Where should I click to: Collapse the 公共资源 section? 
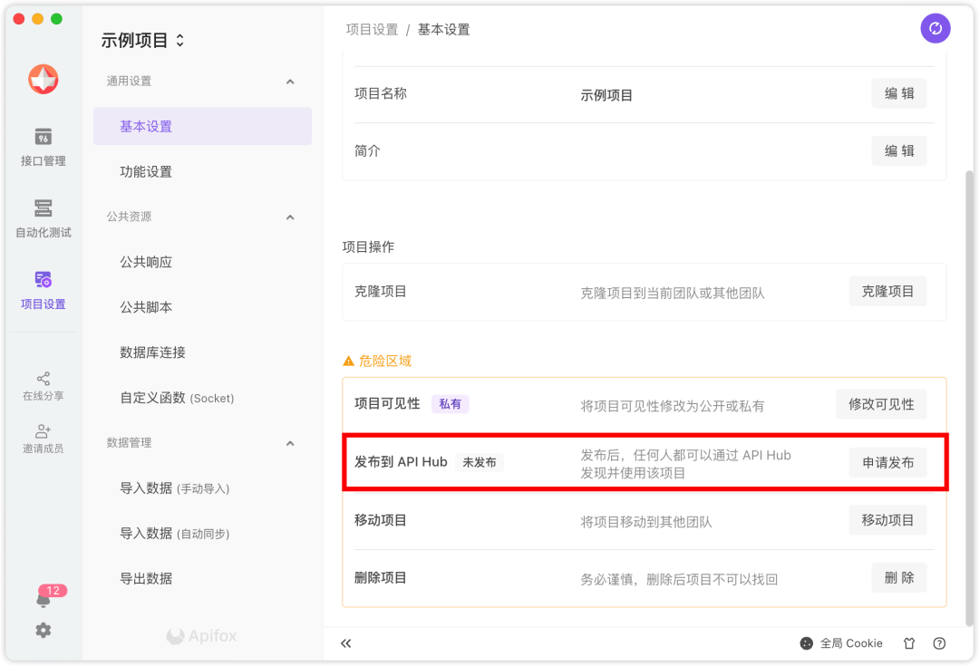click(290, 217)
